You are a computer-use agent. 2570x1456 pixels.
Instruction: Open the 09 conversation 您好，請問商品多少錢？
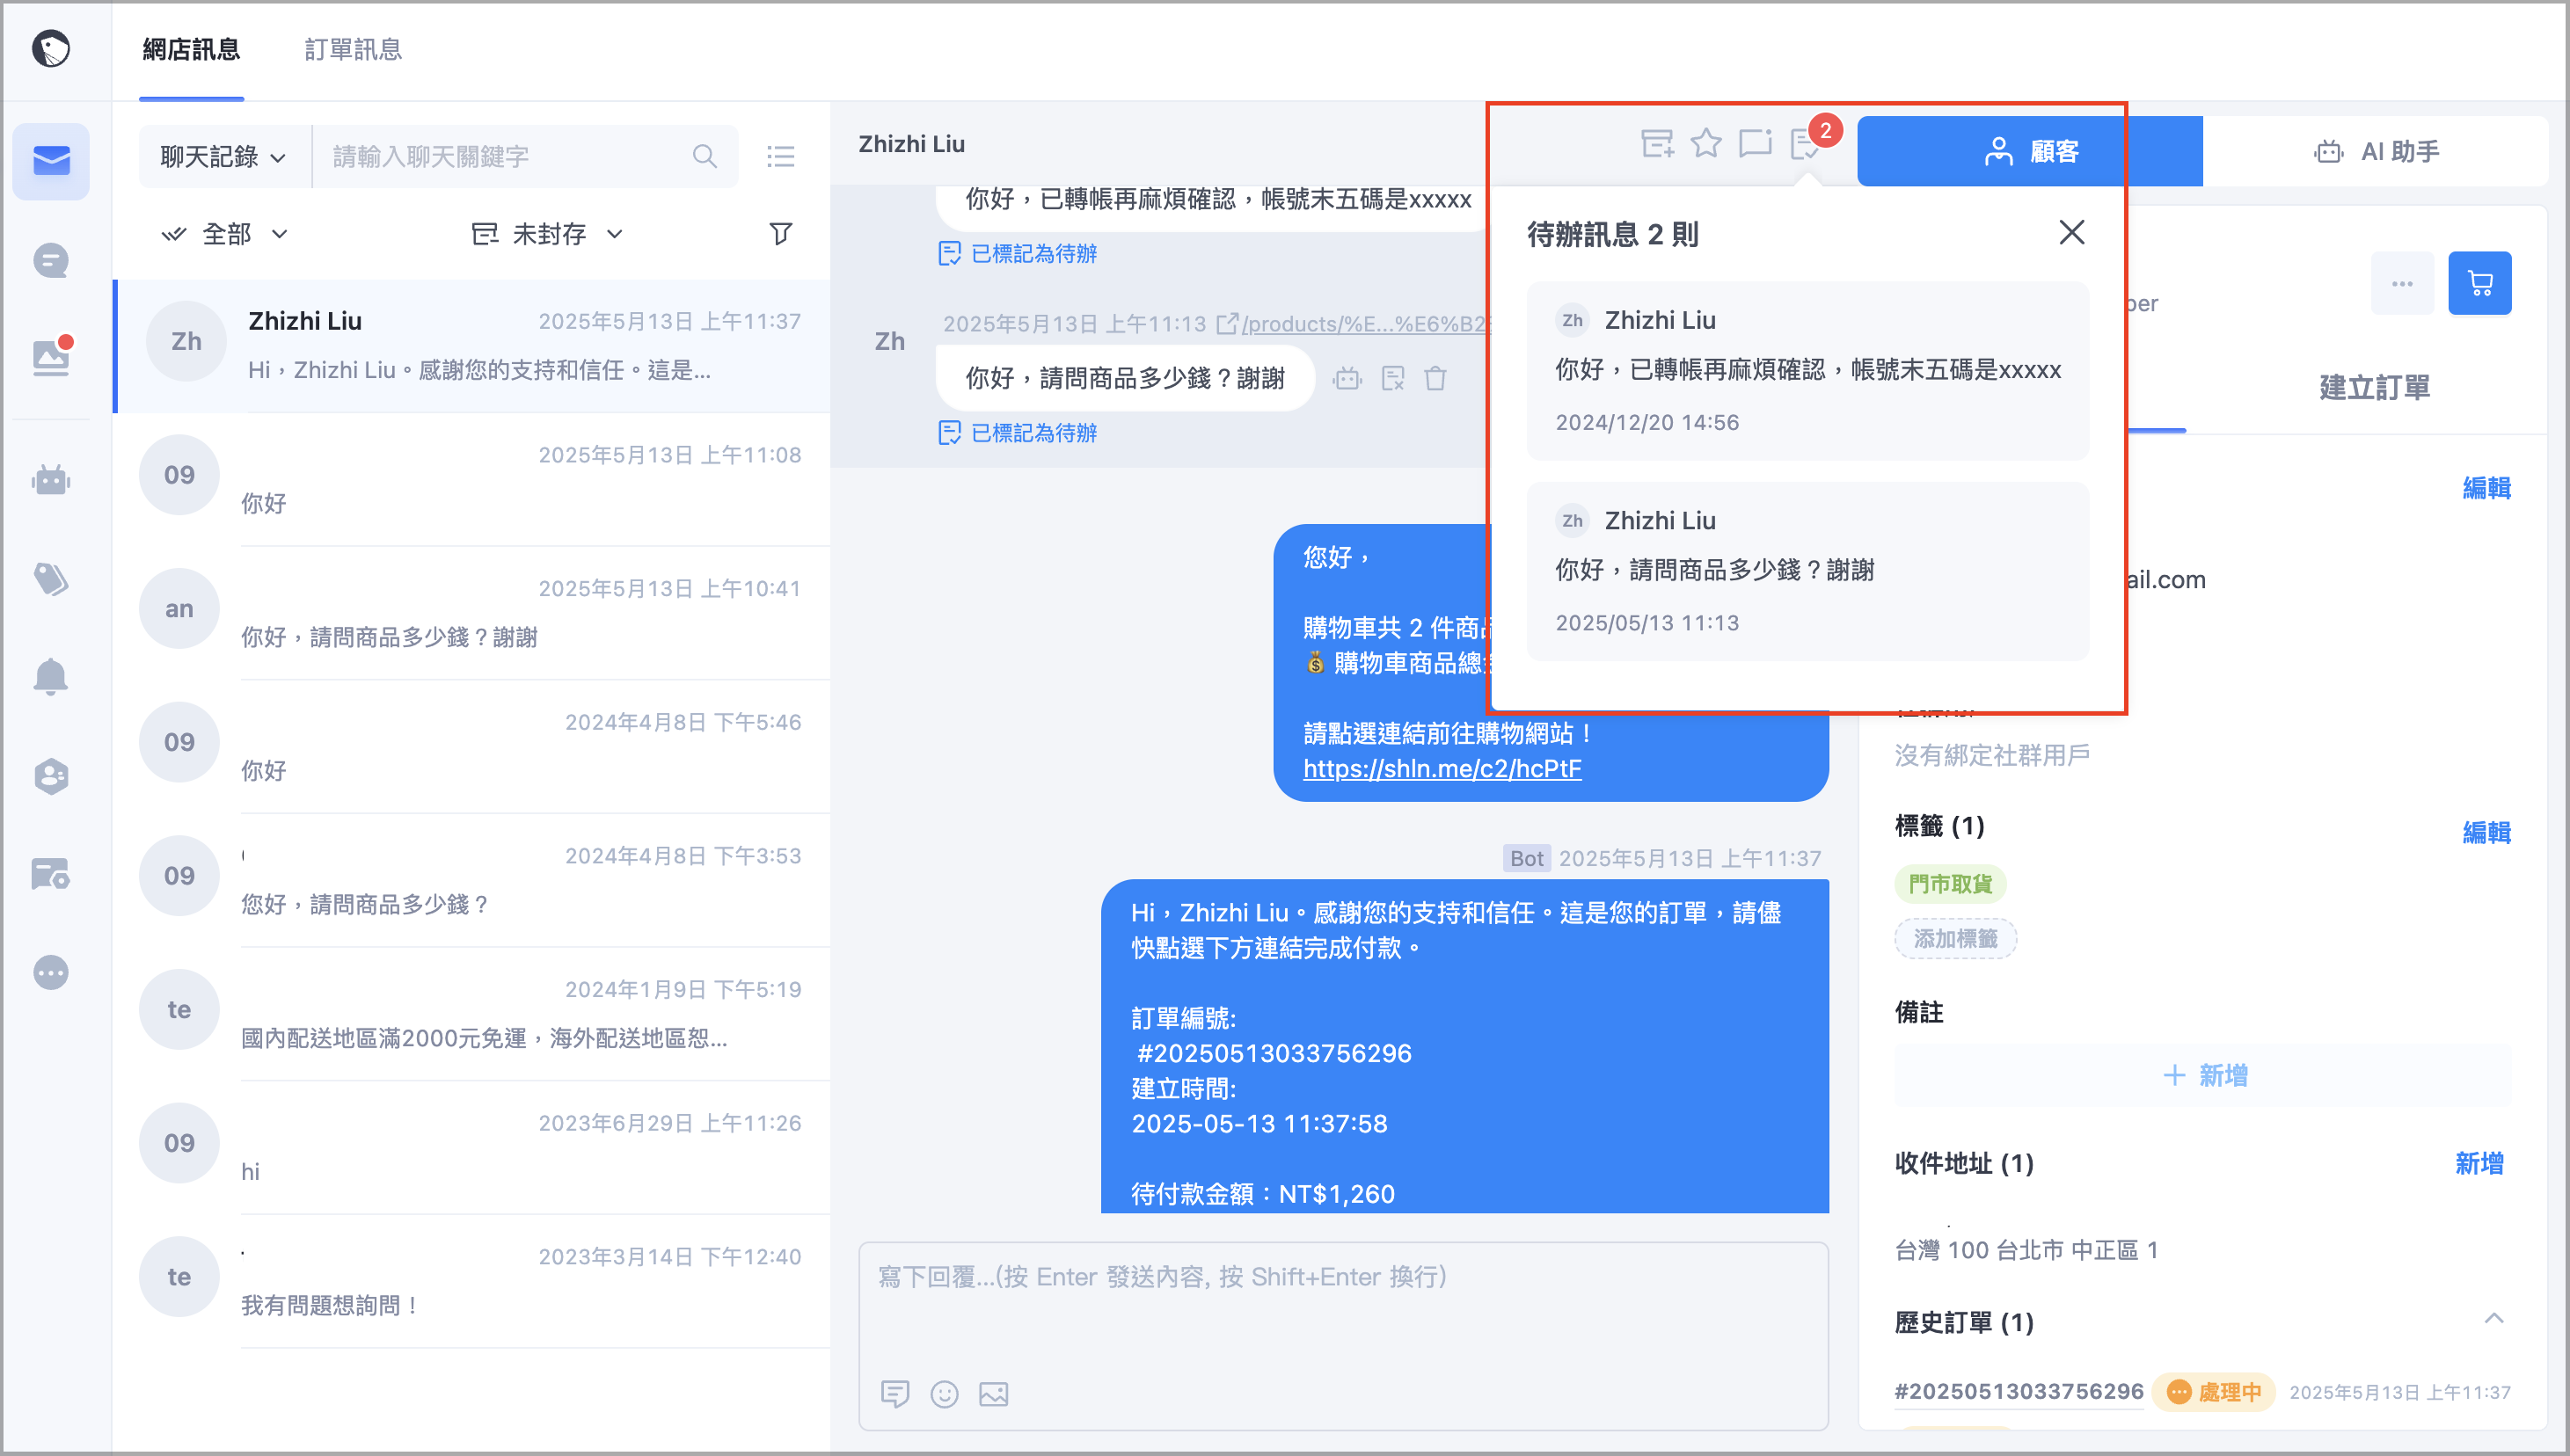pos(472,880)
